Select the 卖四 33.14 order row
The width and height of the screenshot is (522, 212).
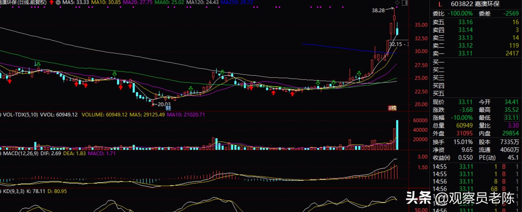pyautogui.click(x=476, y=30)
